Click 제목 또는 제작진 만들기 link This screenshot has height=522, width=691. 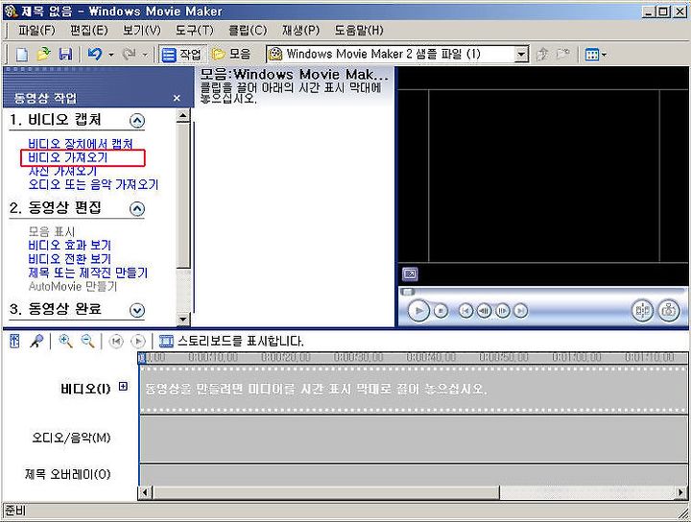pos(87,273)
